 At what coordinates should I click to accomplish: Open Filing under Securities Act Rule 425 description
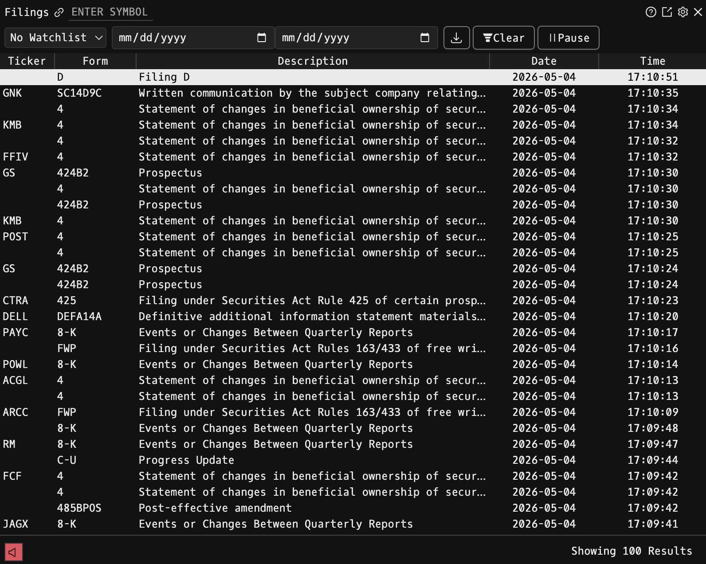(x=312, y=301)
